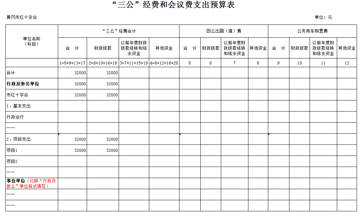The image size is (360, 216).
Task: Select 以前年度财政拨款结转和结余资金 under “三公”经费合计
Action: tap(134, 48)
